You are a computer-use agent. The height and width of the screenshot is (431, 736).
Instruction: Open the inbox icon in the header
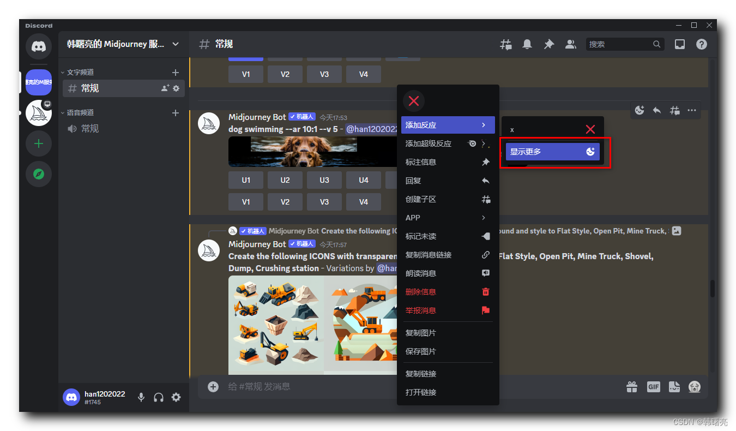(680, 44)
